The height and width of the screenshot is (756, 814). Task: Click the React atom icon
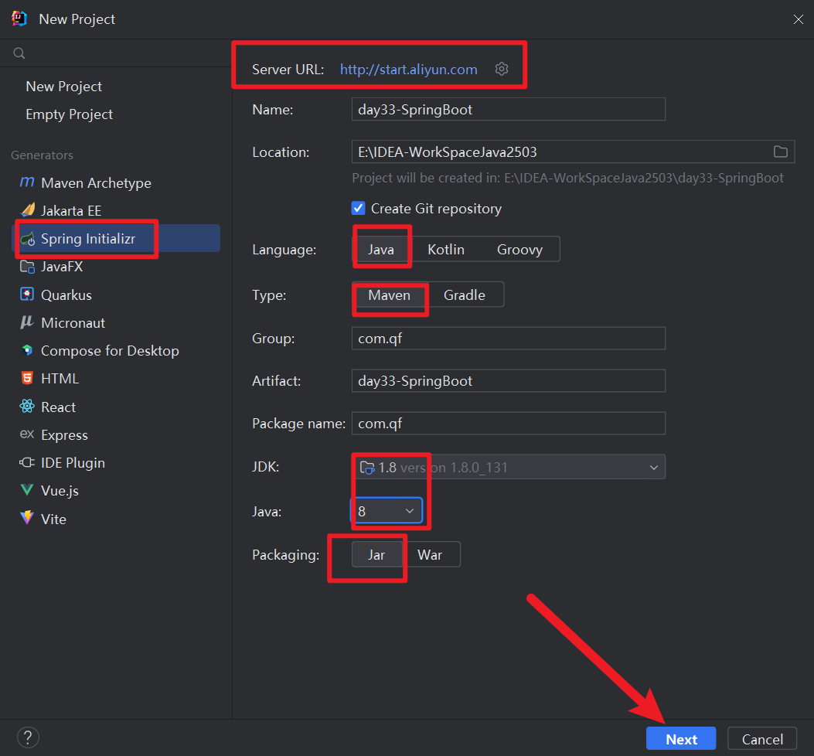coord(27,407)
